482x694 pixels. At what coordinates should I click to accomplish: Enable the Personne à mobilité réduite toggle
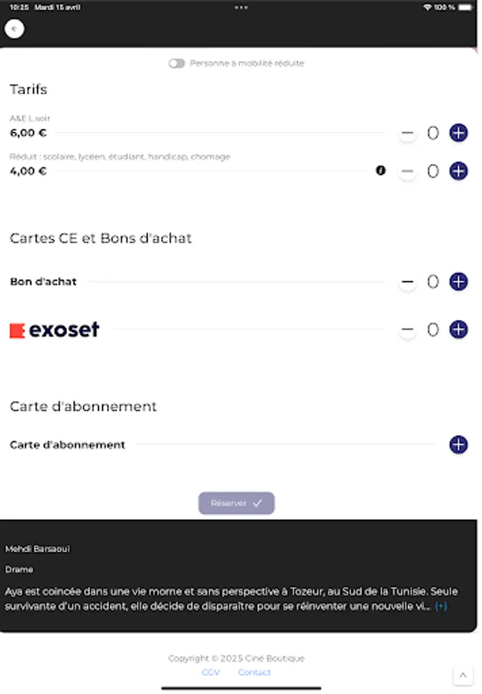[177, 63]
